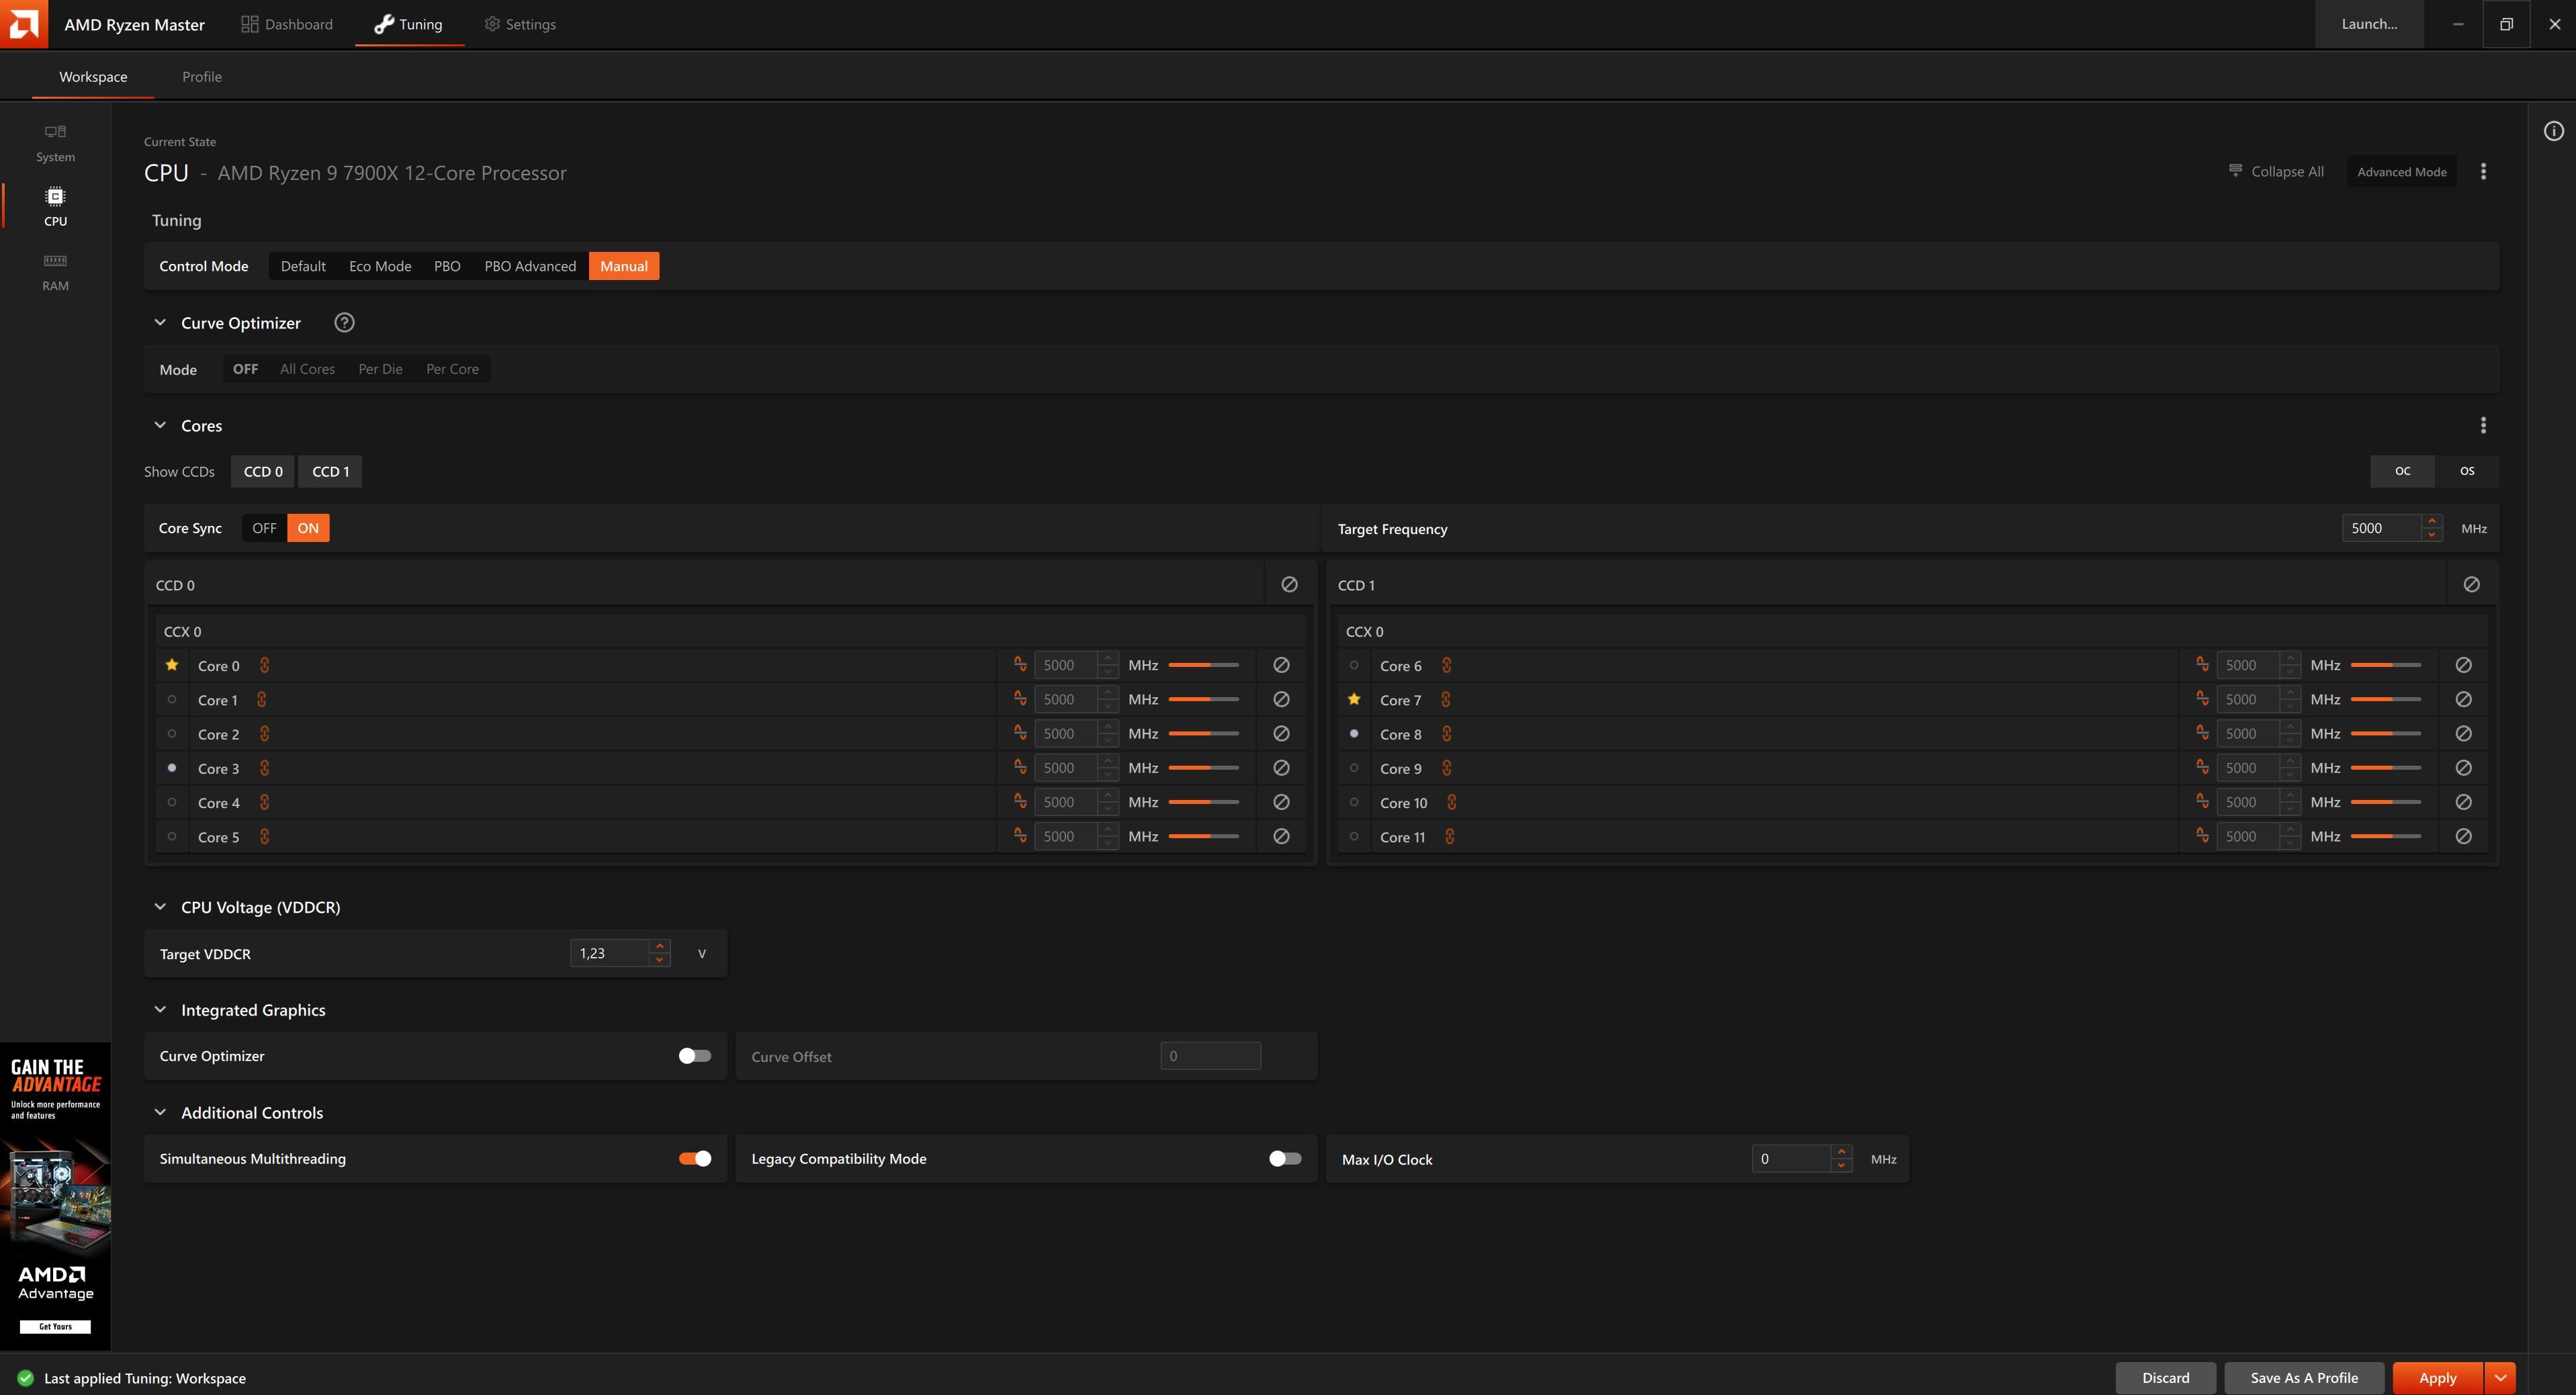Disable CCD 1 with its circle-slash icon
2576x1395 pixels.
[x=2471, y=585]
